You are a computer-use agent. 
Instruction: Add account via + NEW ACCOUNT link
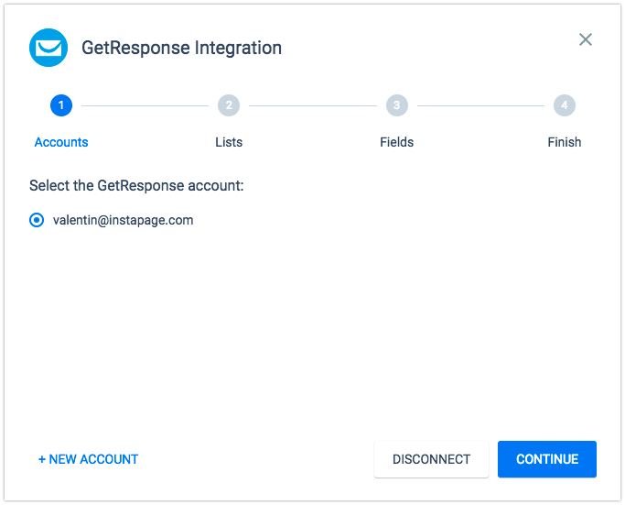(88, 459)
